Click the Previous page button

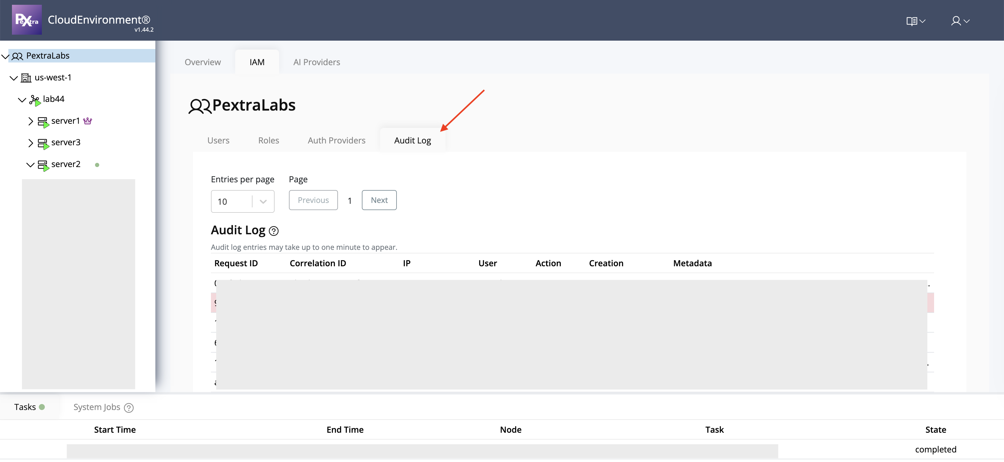coord(313,200)
